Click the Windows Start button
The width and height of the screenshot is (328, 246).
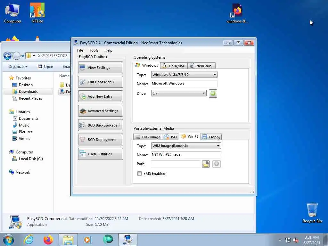click(x=8, y=240)
